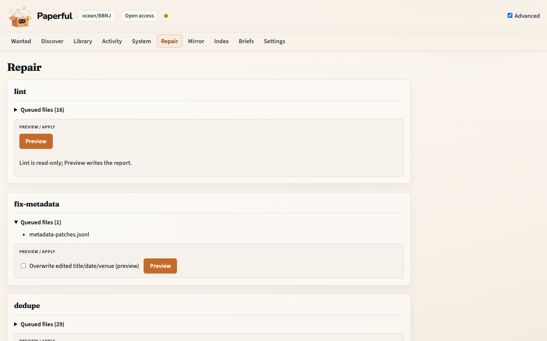Select metadata-patches.jsonl file entry
The height and width of the screenshot is (341, 547).
tap(59, 235)
